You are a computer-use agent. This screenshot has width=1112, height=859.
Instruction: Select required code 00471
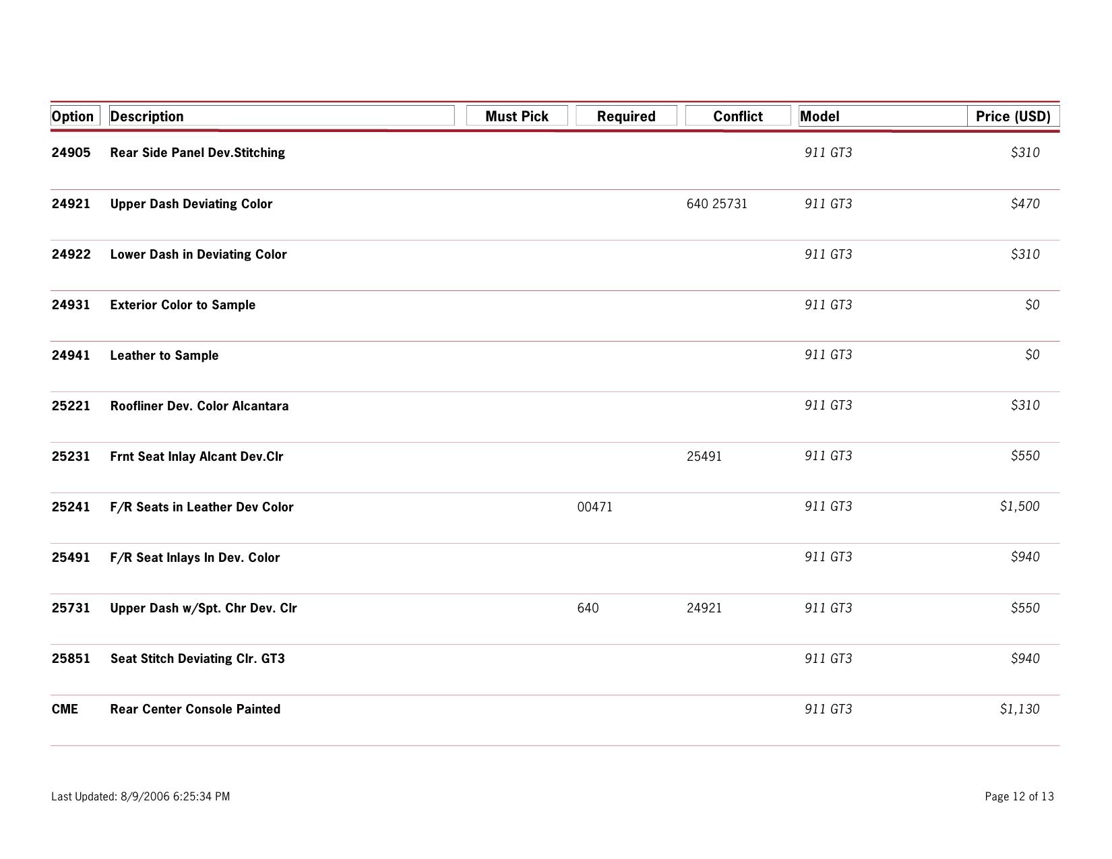[x=595, y=507]
